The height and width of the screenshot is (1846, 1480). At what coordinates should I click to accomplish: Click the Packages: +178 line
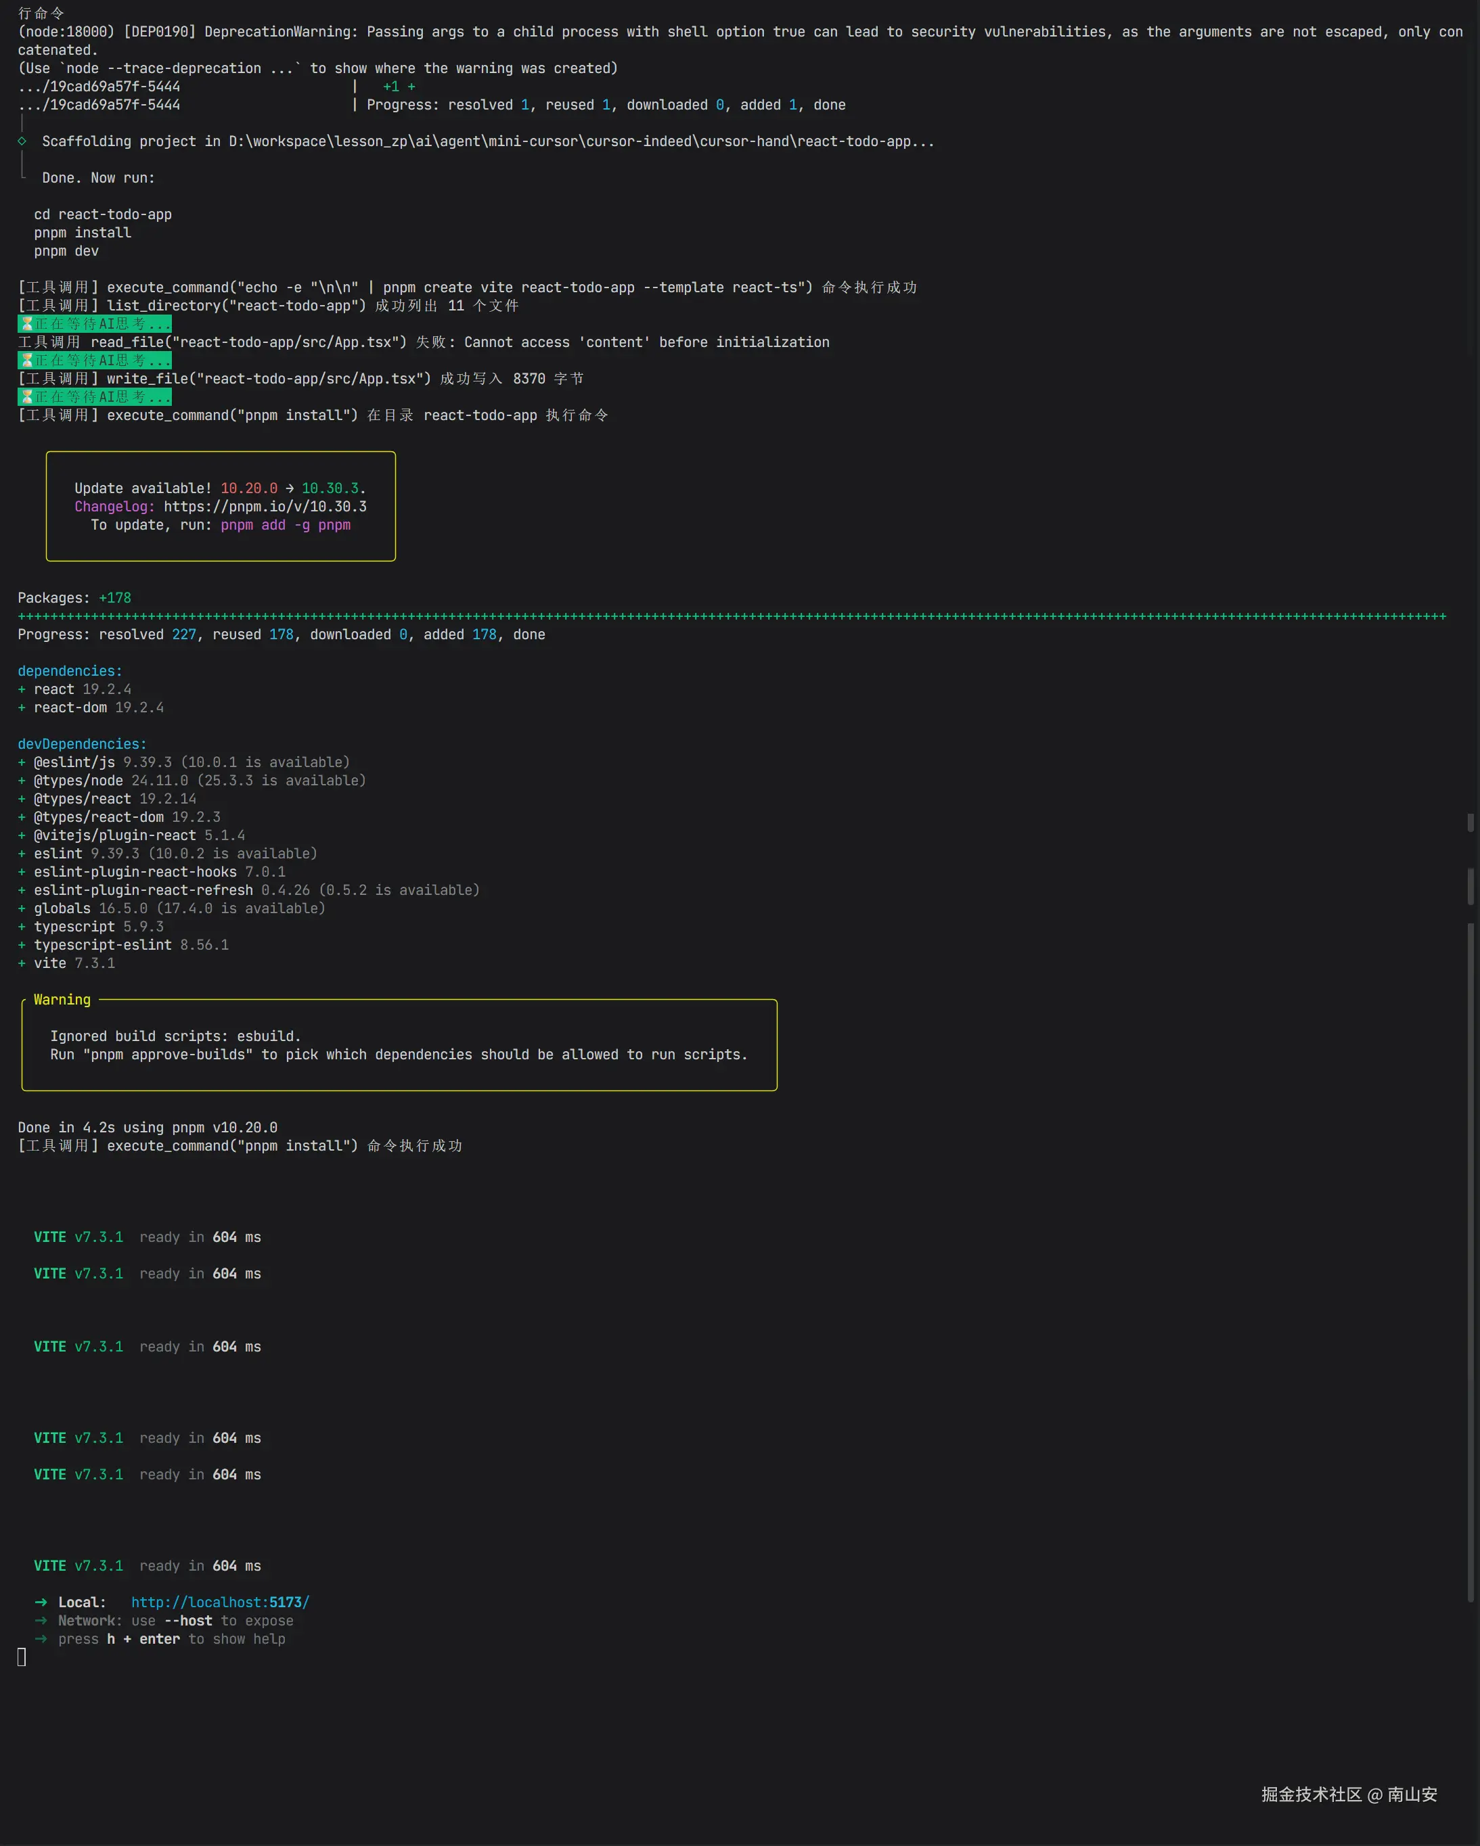[x=74, y=598]
